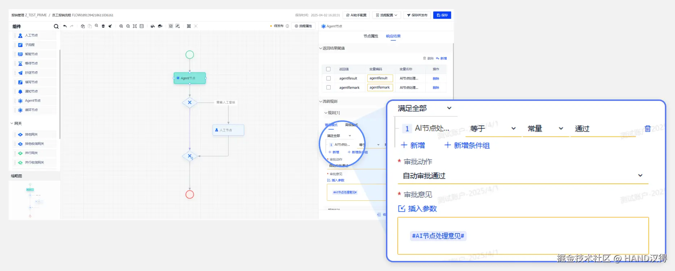
Task: Click the redo arrow icon
Action: (72, 26)
